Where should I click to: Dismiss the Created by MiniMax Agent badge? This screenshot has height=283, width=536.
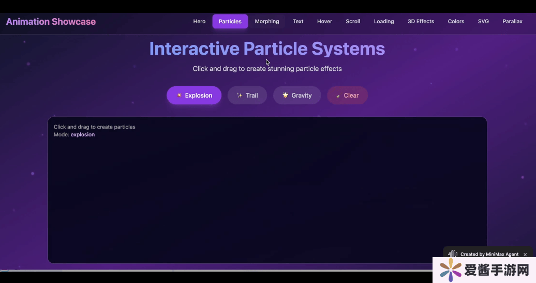pos(525,255)
